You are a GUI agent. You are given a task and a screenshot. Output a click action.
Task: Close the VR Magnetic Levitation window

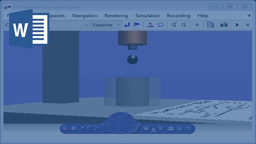click(245, 7)
